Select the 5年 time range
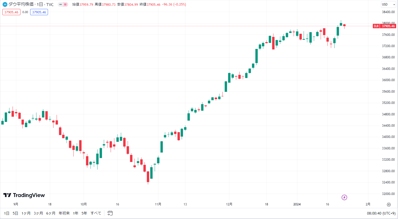 click(x=84, y=213)
